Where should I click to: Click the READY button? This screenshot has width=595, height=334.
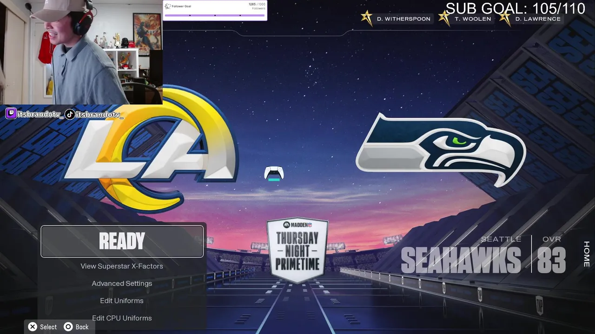[122, 241]
